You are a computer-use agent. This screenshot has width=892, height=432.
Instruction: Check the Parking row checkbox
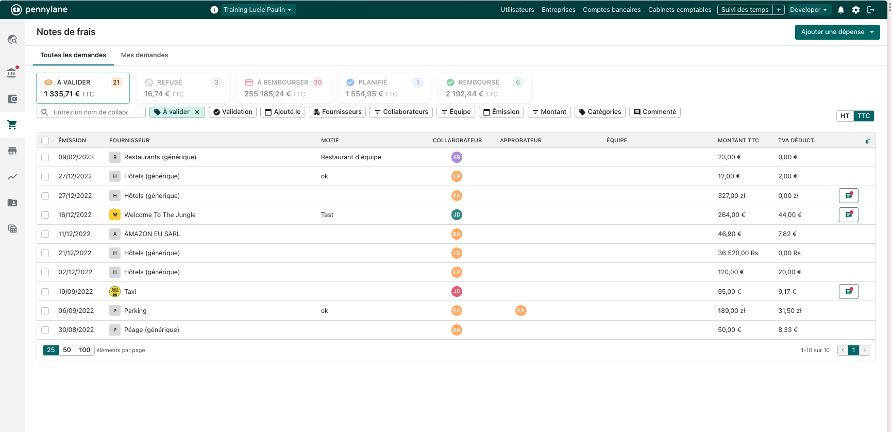45,311
